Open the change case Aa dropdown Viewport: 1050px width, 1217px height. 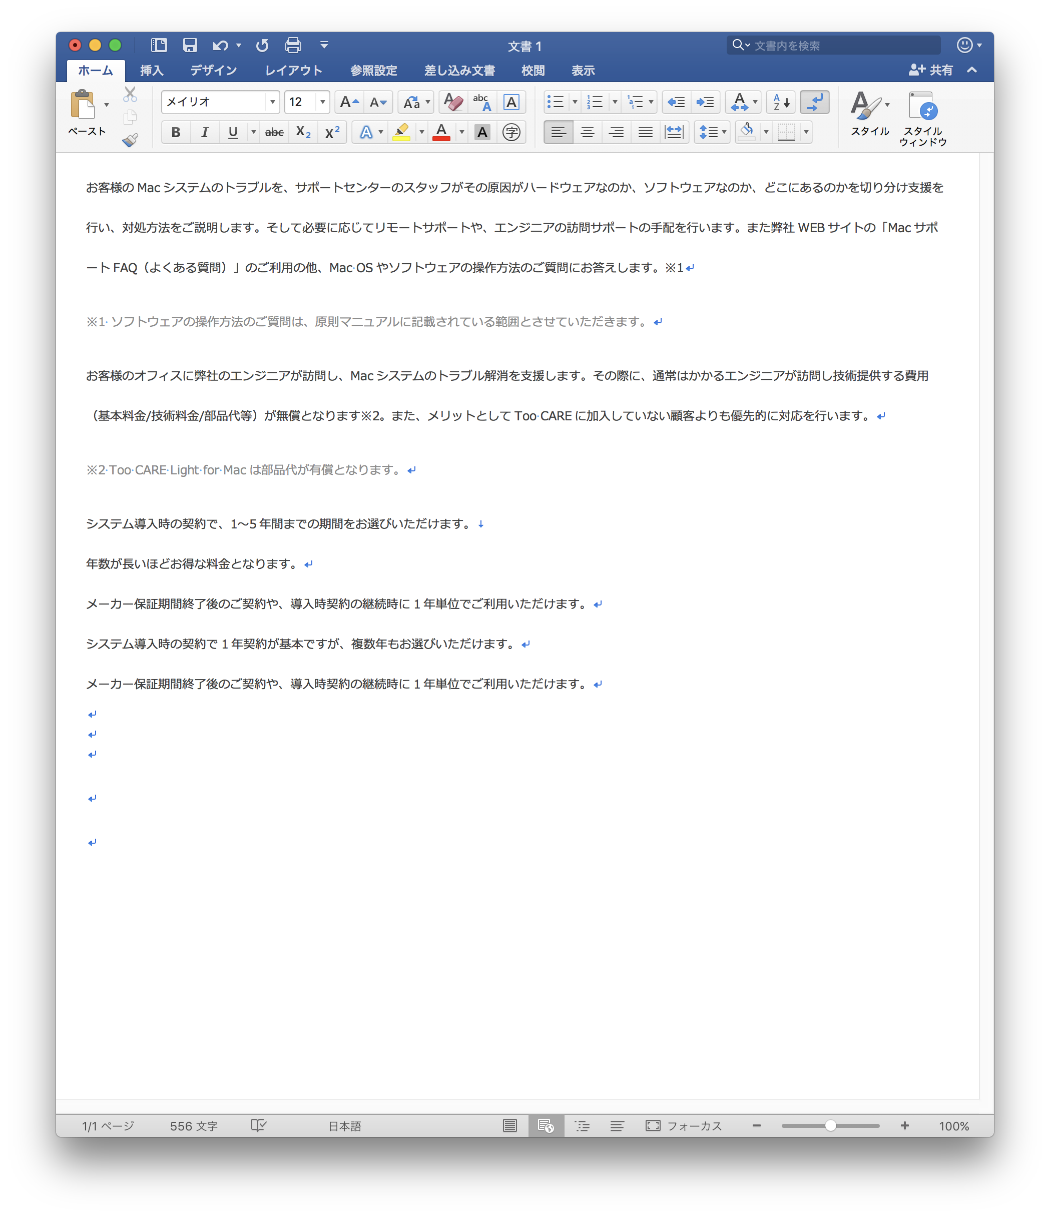(415, 102)
